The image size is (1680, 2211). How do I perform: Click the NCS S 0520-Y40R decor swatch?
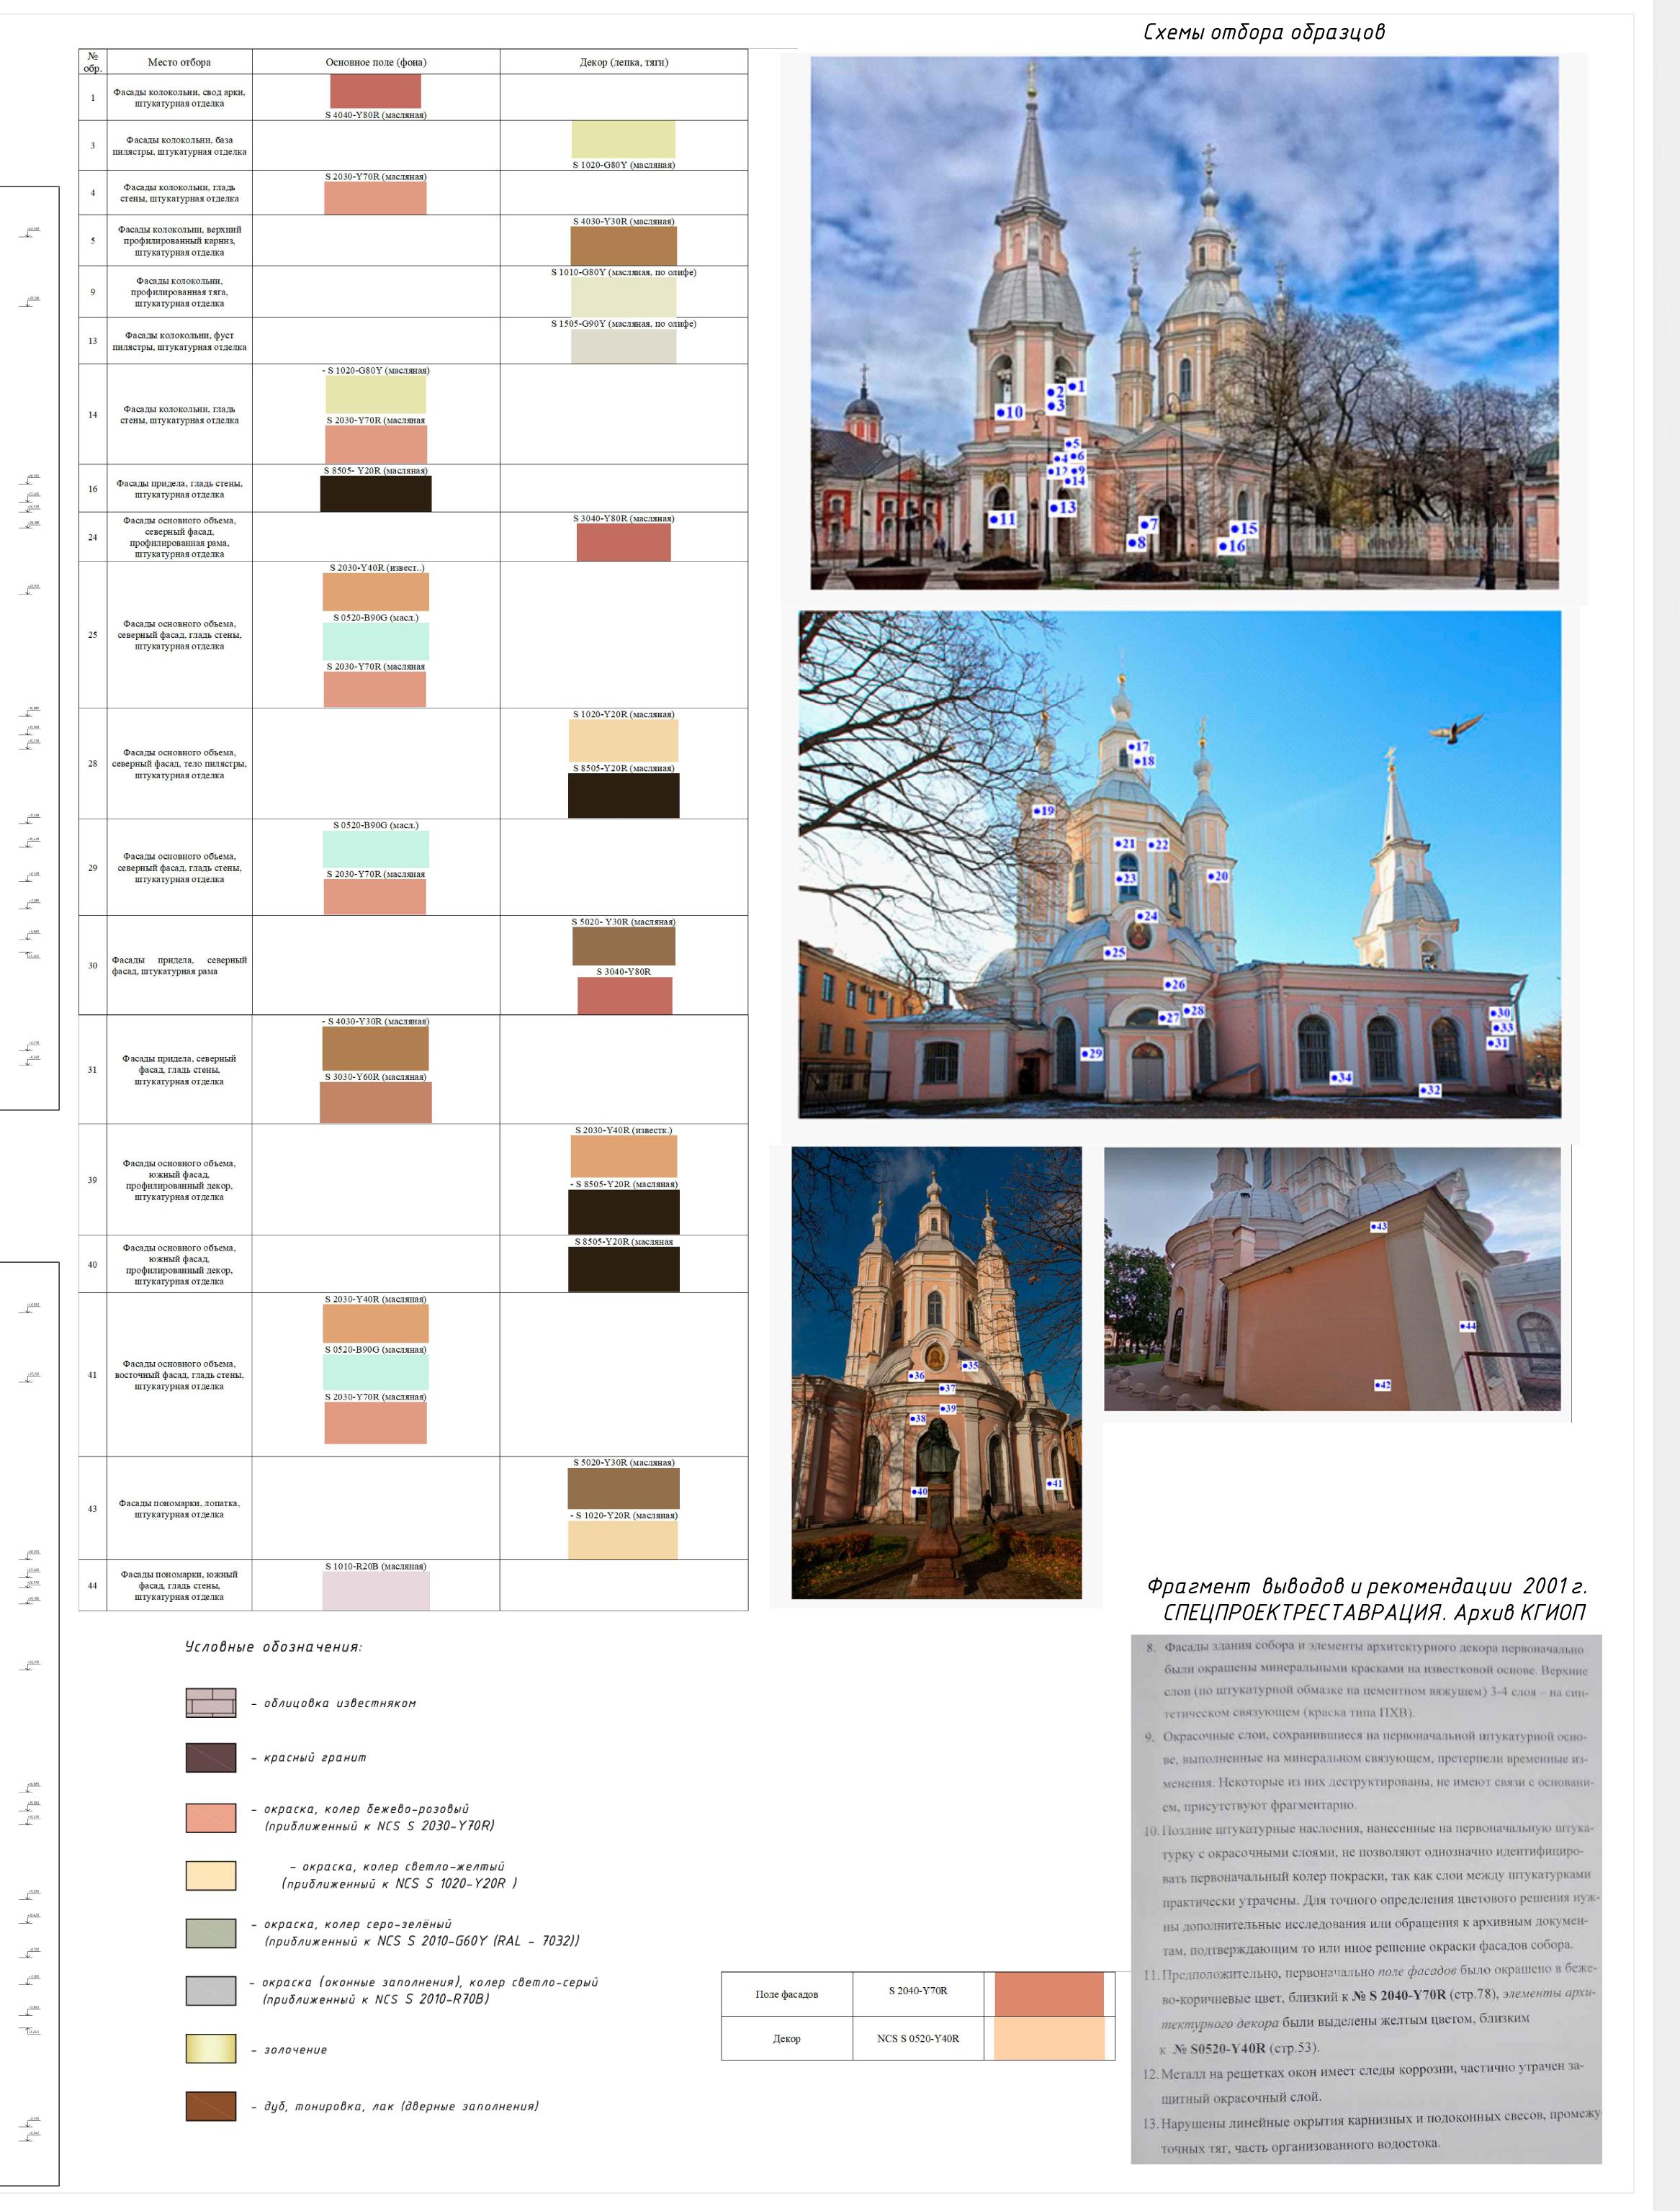(x=1049, y=2038)
